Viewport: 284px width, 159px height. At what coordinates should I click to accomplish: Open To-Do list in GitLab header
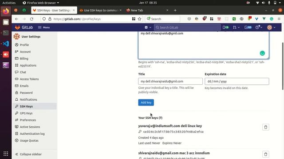click(x=248, y=27)
